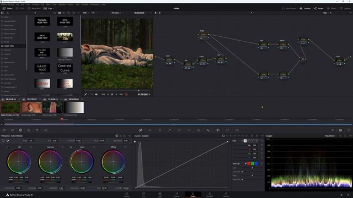Go to Home project manager icon
The width and height of the screenshot is (353, 198).
[341, 195]
